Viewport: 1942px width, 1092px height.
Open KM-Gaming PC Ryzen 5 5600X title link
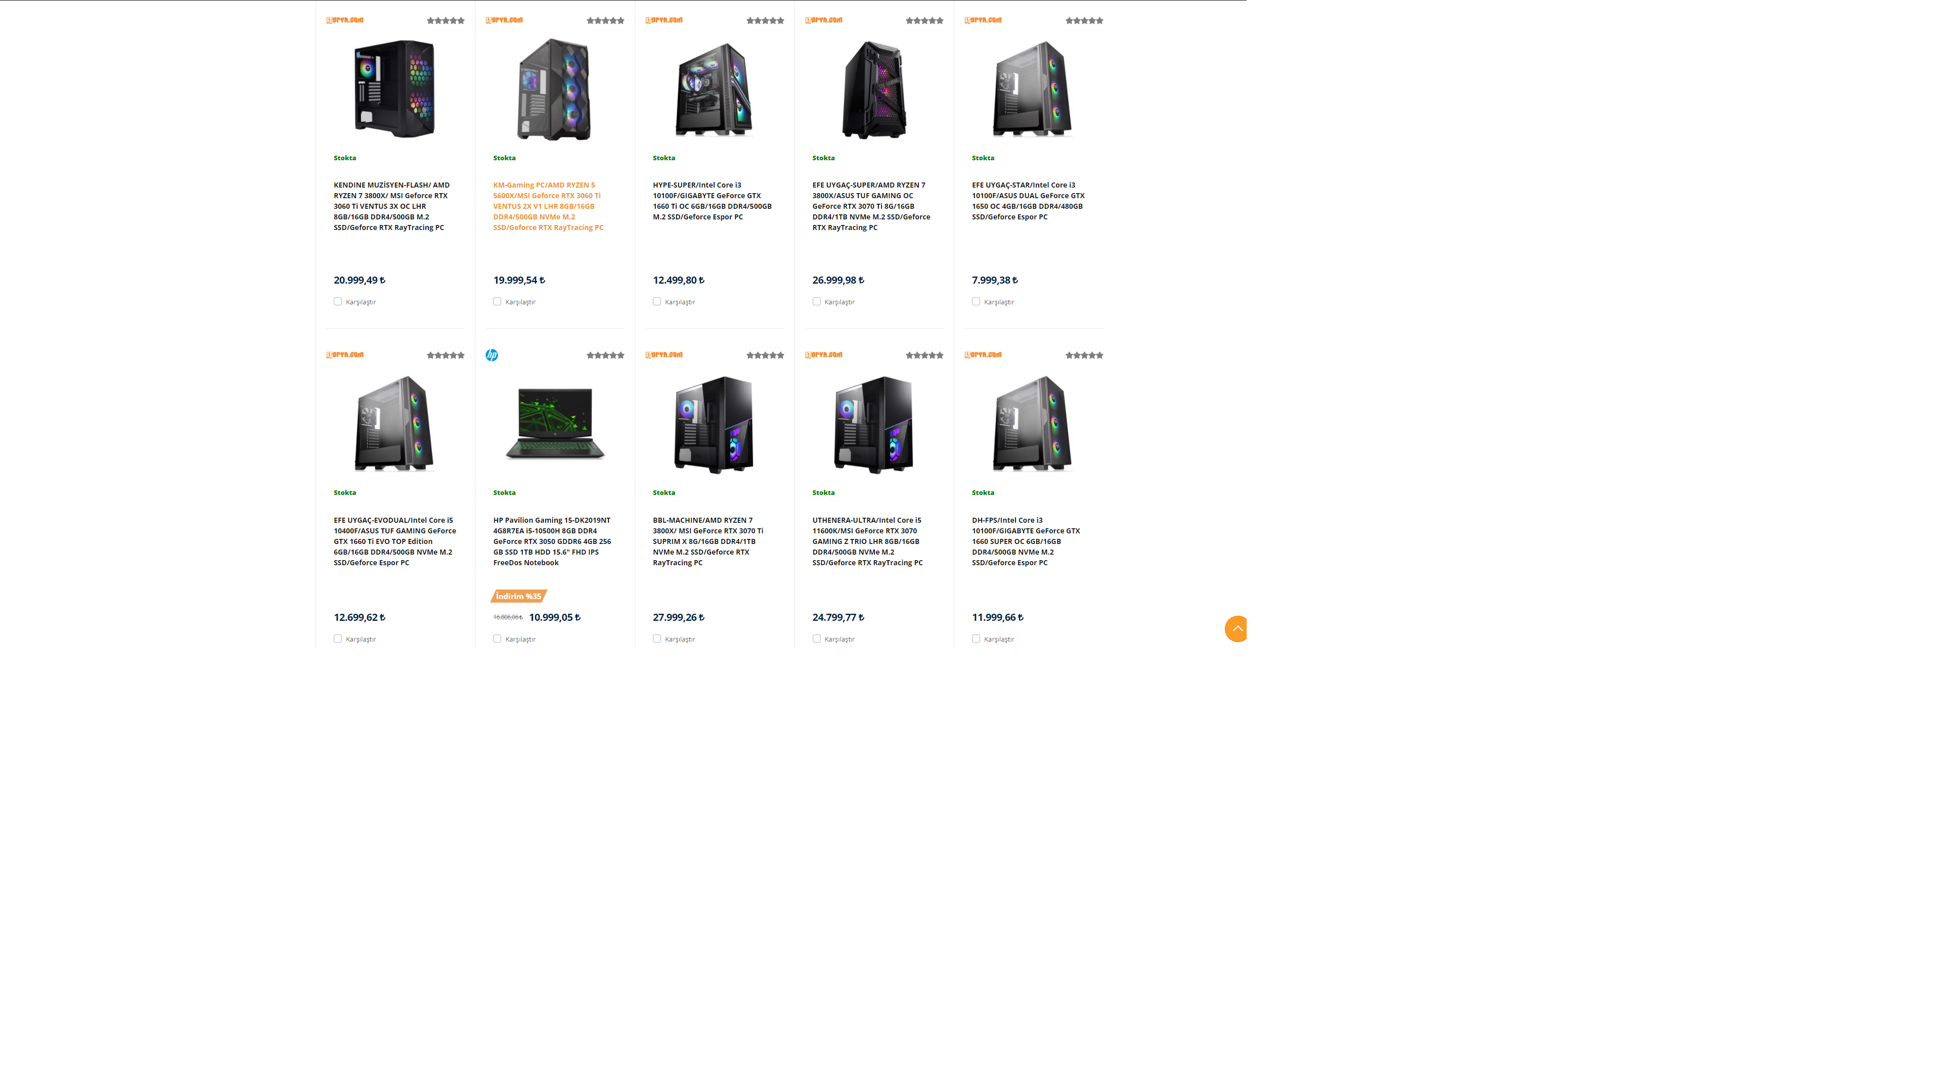[x=548, y=206]
